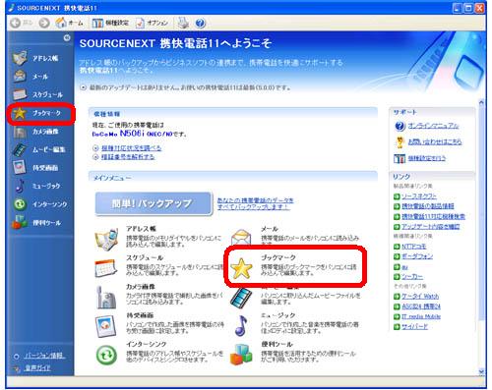The image size is (492, 390).
Task: Open ブックマーク star in the left sidebar
Action: 36,113
